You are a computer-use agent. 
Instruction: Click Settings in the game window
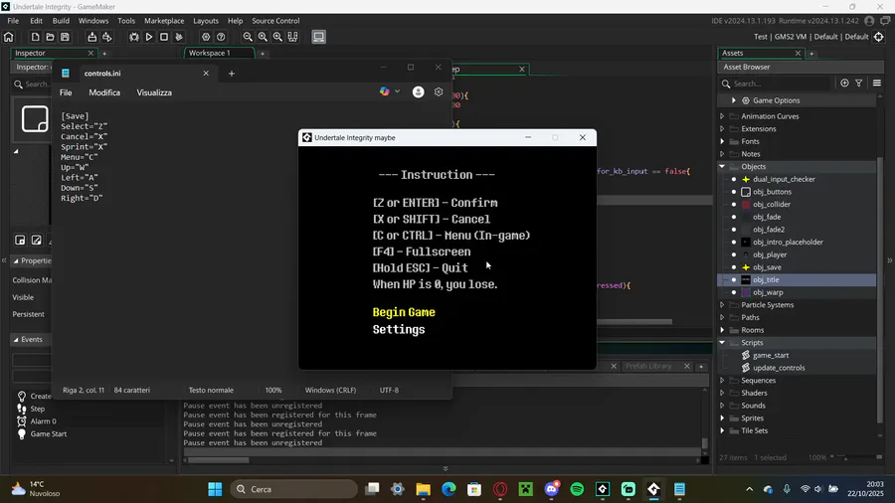pyautogui.click(x=399, y=330)
